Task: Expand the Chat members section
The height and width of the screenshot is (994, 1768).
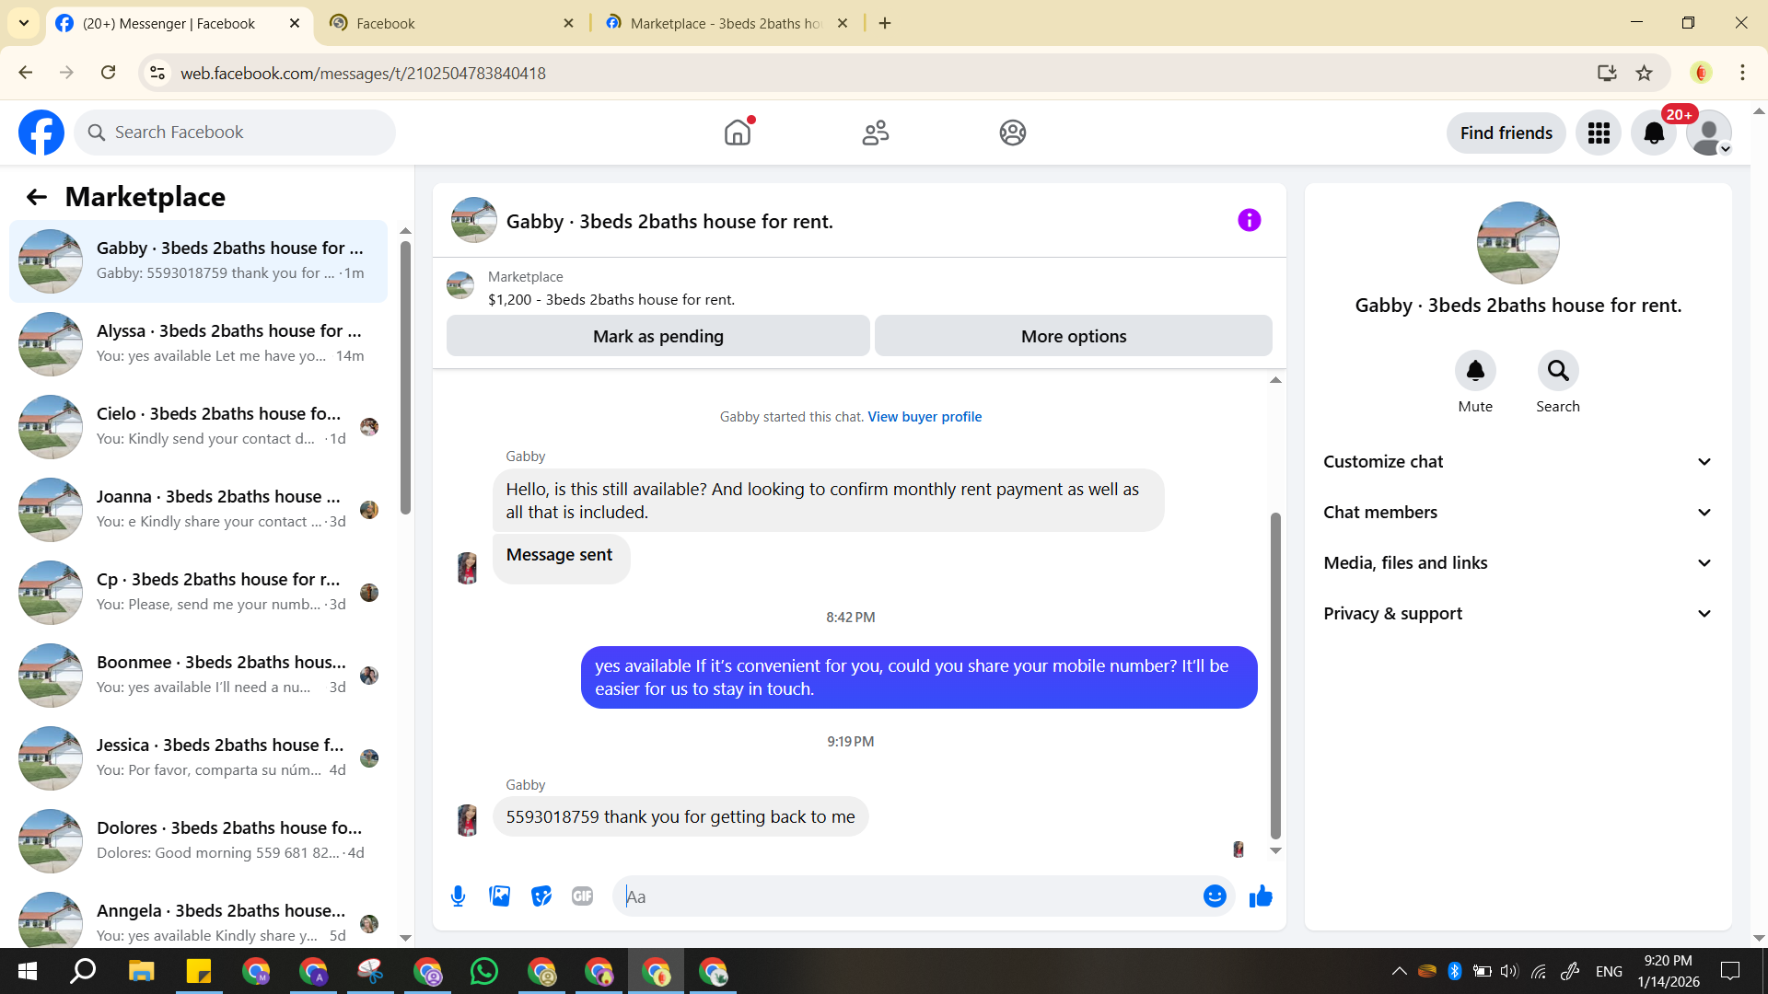Action: pyautogui.click(x=1518, y=513)
